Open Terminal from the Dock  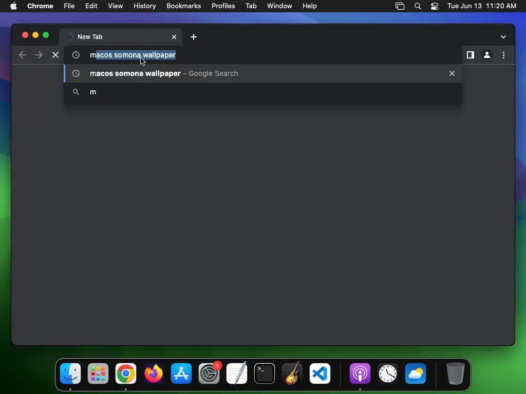265,373
